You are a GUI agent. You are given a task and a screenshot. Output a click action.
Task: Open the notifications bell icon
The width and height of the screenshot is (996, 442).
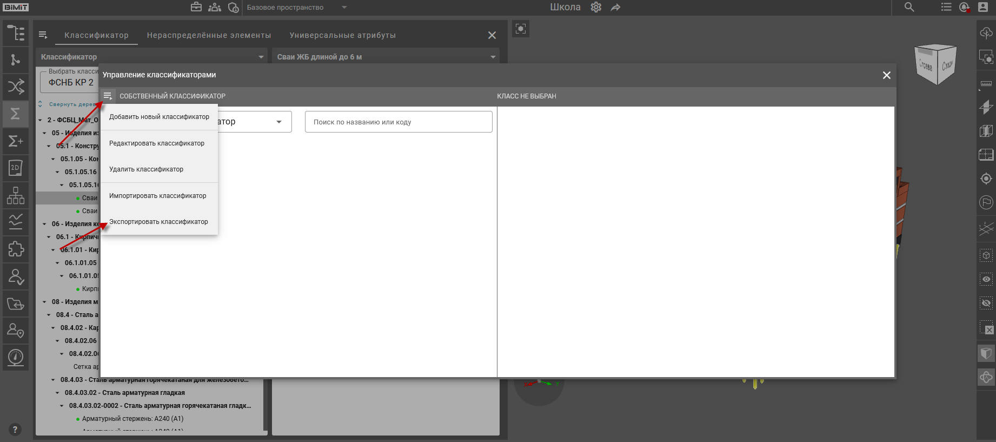point(964,7)
